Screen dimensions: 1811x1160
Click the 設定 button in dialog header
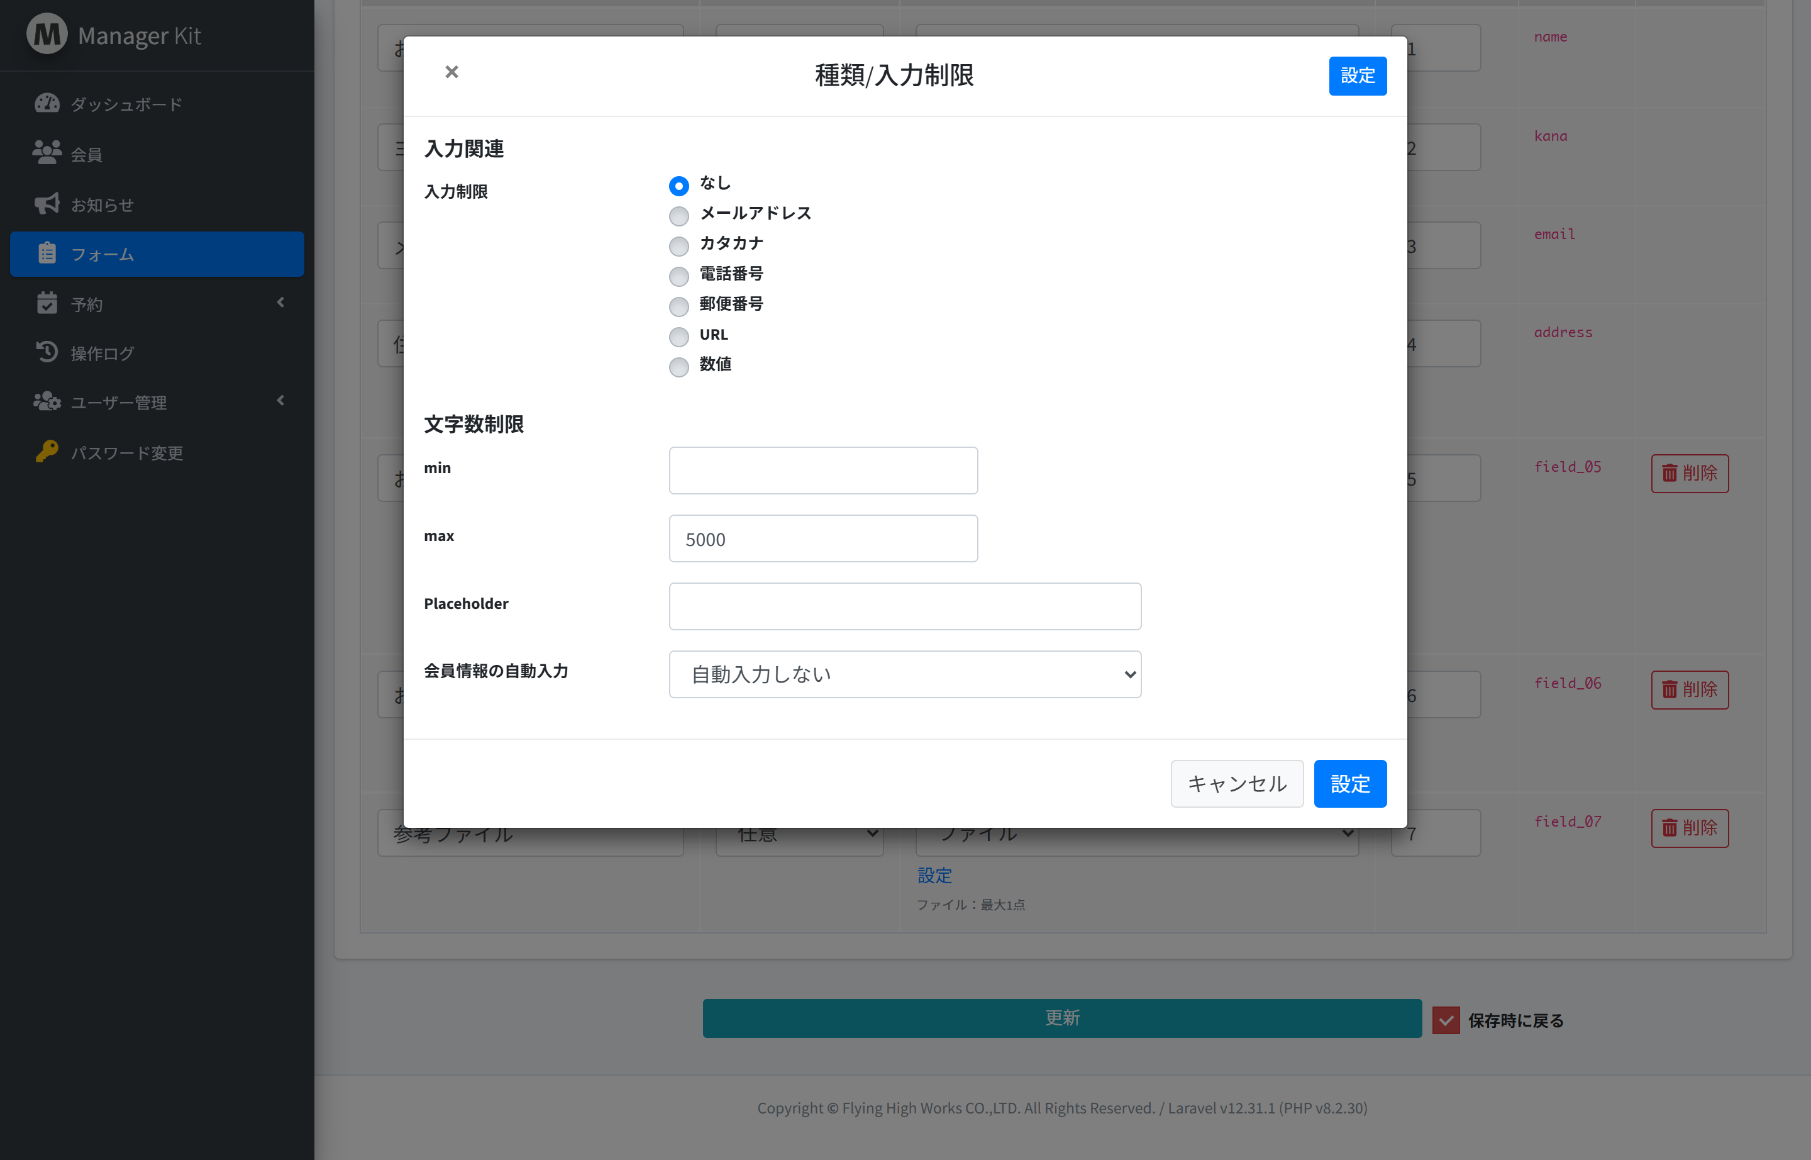pos(1358,76)
